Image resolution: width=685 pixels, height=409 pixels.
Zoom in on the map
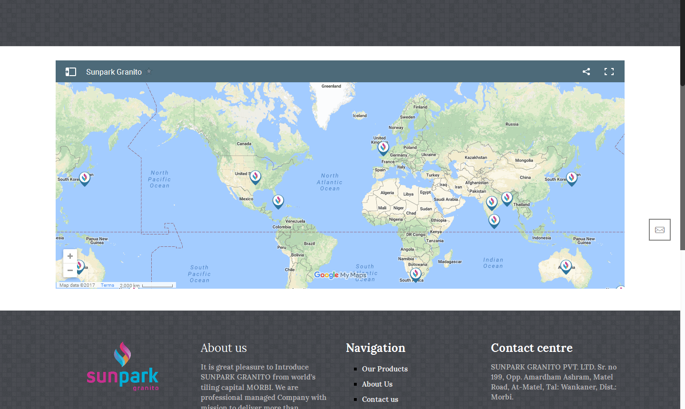70,256
